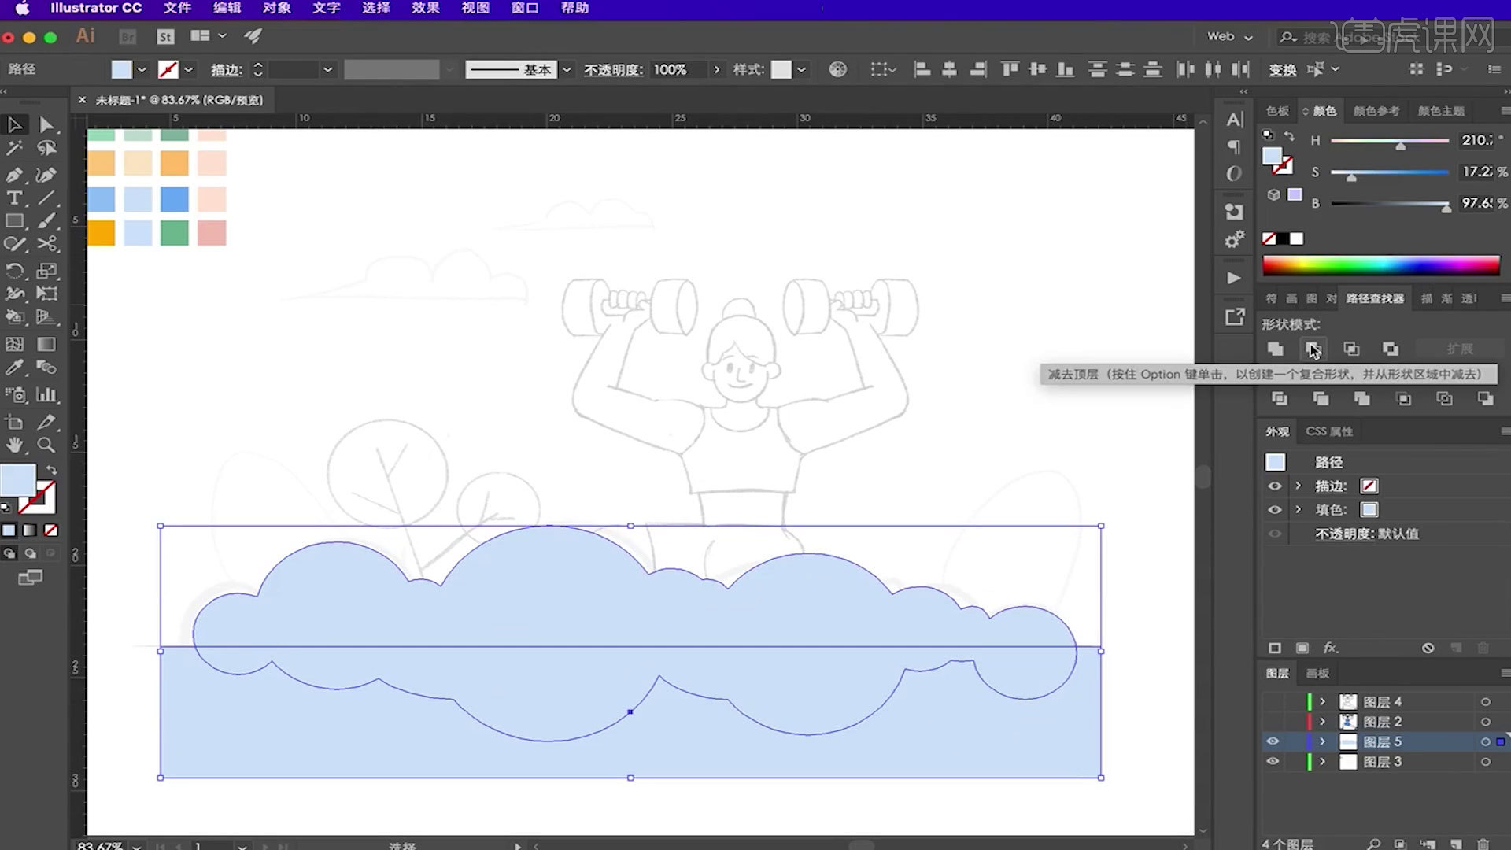Expand 图层 4 layer contents
This screenshot has width=1511, height=850.
point(1323,701)
